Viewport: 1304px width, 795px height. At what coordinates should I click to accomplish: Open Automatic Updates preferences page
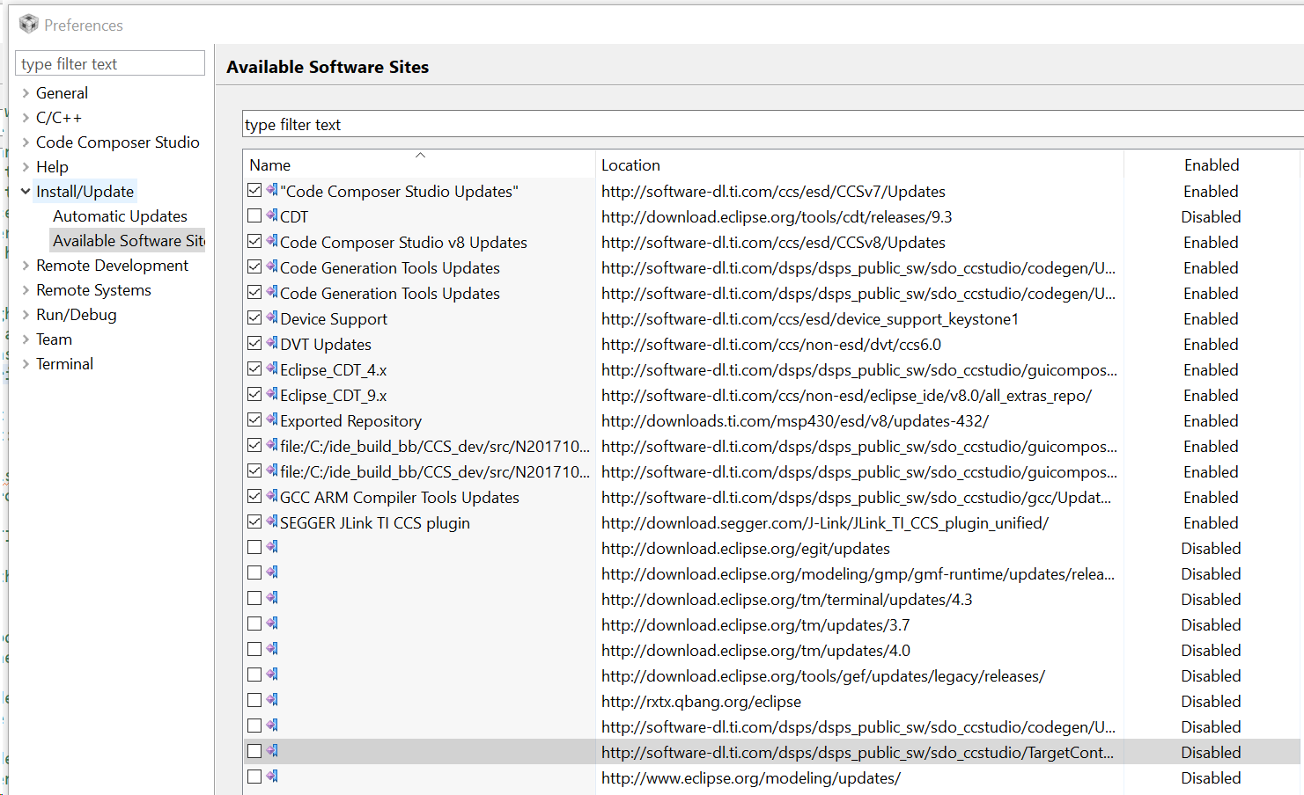[120, 216]
